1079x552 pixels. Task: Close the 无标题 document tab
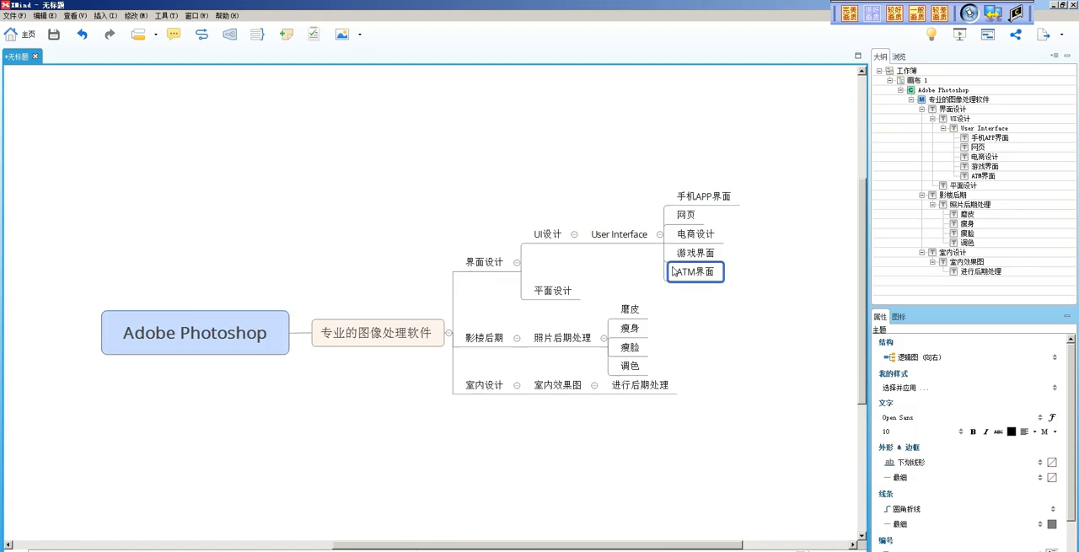click(35, 56)
